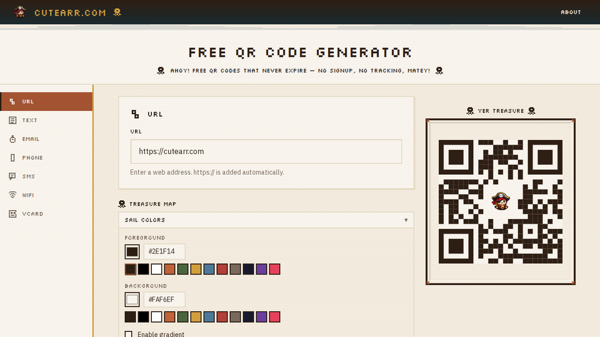Screen dimensions: 600x337
Task: Focus the URL input with https://cutearr.com
Action: tap(266, 151)
